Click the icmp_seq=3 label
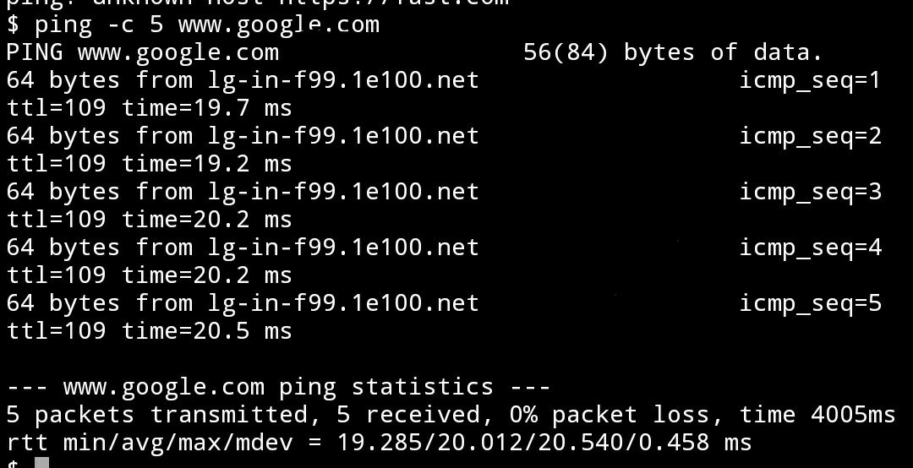Screen dimensions: 913x468 pos(810,192)
